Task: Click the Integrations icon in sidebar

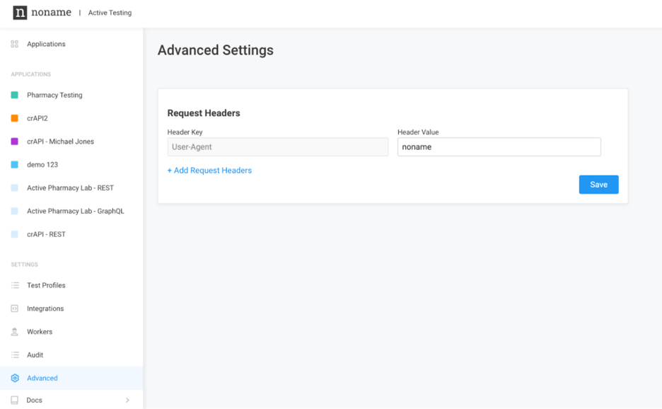Action: (15, 309)
